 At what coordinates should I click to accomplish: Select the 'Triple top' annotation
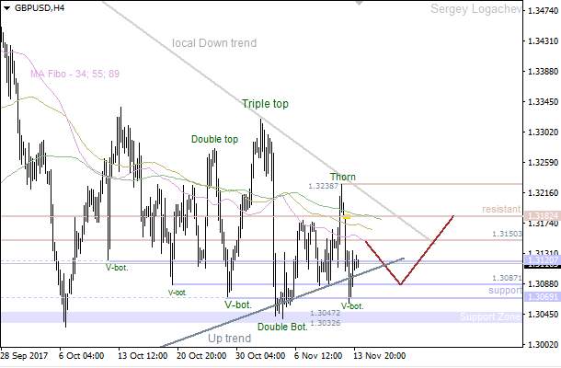(265, 104)
